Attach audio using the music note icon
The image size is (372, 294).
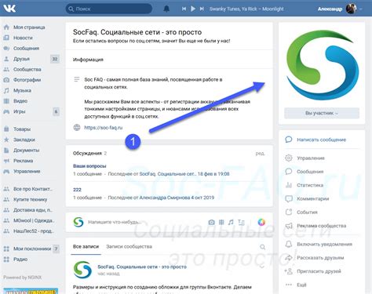tap(231, 222)
